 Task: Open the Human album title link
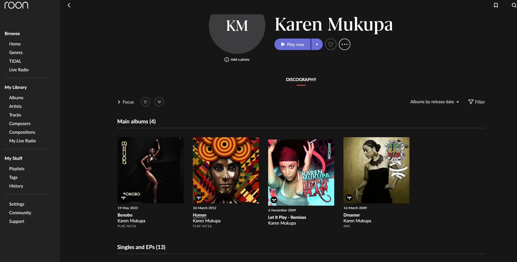pyautogui.click(x=199, y=215)
